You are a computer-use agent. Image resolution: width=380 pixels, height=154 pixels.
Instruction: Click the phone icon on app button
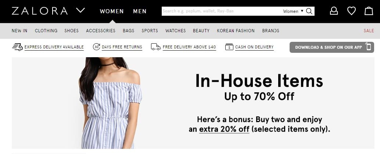coord(369,47)
